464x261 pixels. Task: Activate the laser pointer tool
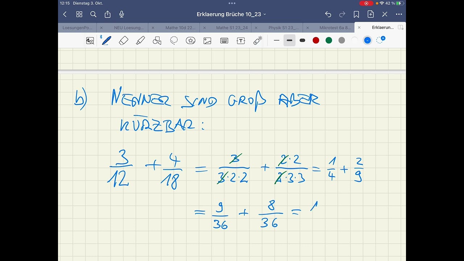(258, 41)
